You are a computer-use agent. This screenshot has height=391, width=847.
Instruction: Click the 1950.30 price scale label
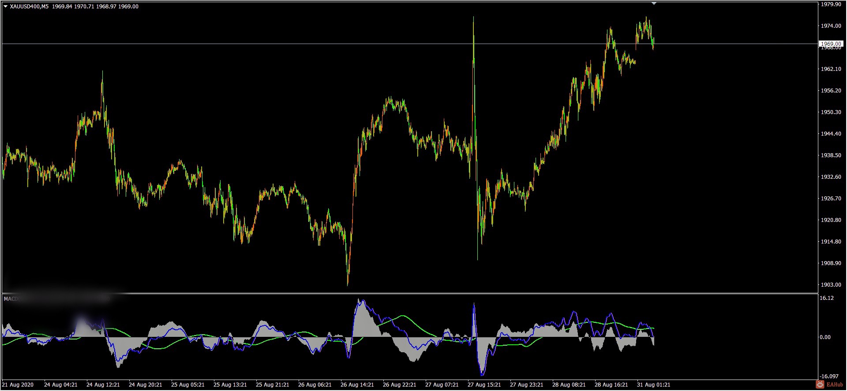click(x=831, y=112)
